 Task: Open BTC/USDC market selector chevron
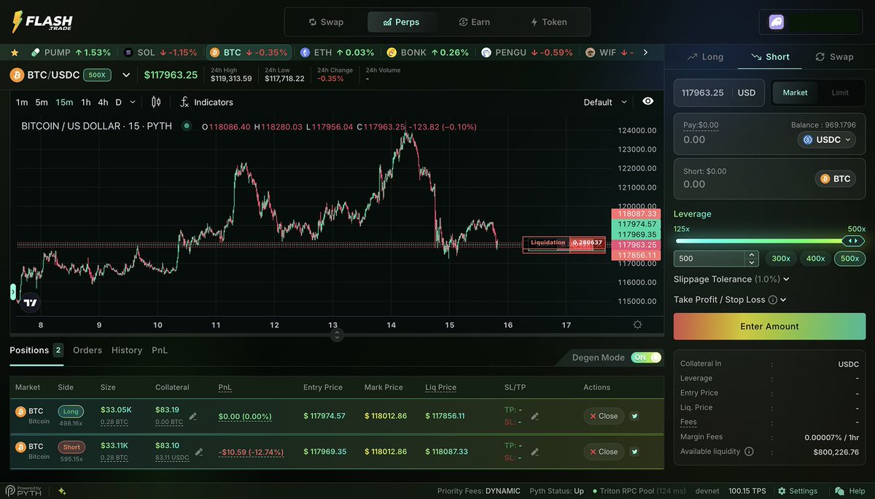point(125,74)
